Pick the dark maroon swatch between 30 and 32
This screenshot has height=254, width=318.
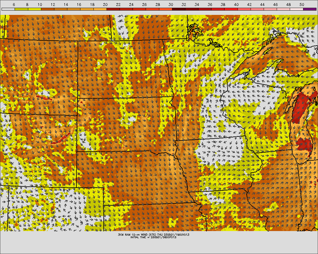(179, 9)
